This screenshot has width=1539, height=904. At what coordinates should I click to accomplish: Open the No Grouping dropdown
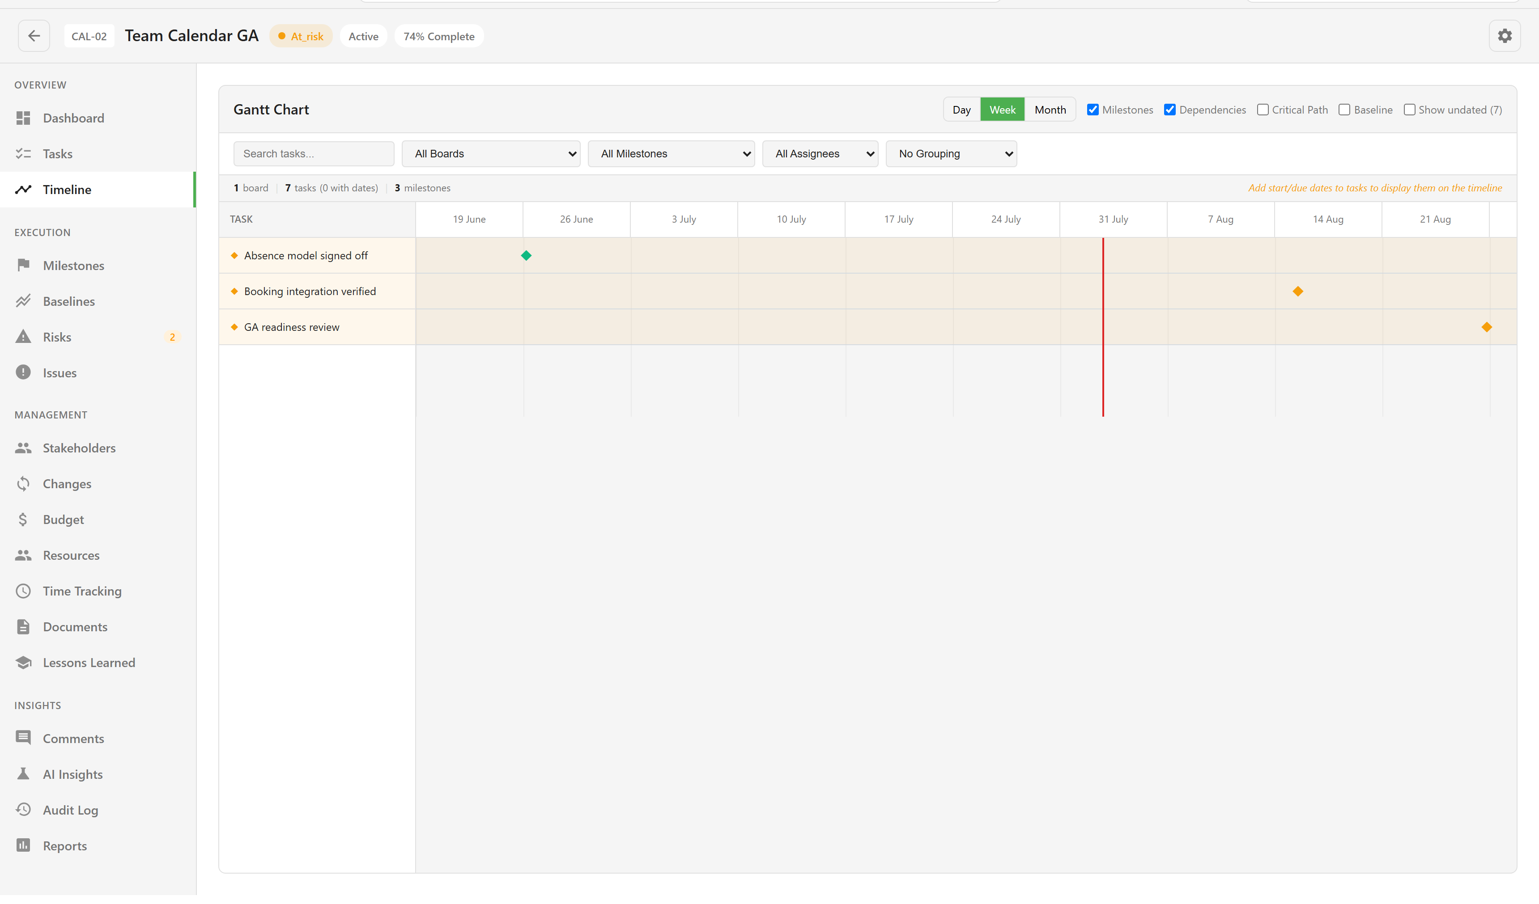951,154
